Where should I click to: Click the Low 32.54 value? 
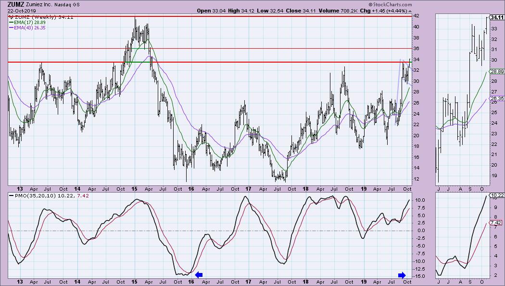coord(270,11)
